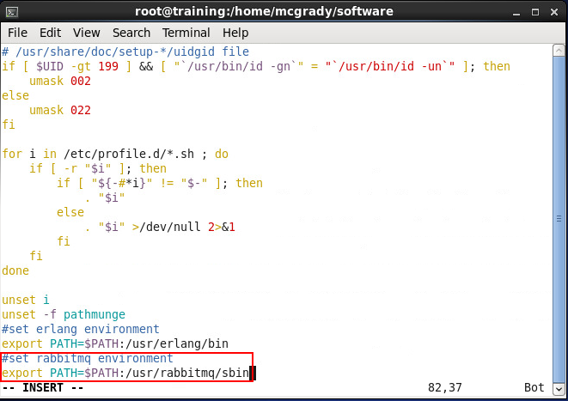Click the '#set erlang environment' comment
This screenshot has height=401, width=568.
pyautogui.click(x=81, y=329)
